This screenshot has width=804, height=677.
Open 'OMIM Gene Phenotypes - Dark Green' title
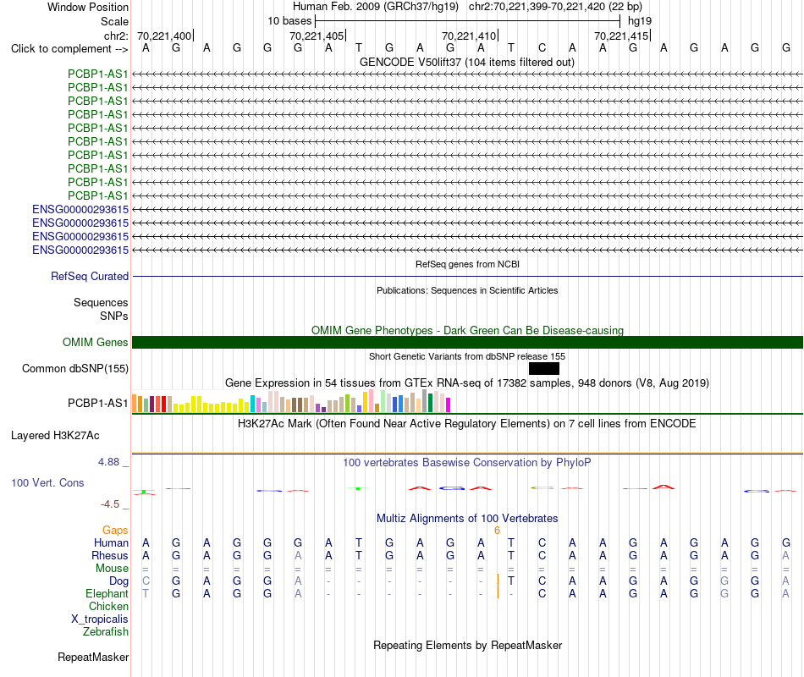coord(467,330)
